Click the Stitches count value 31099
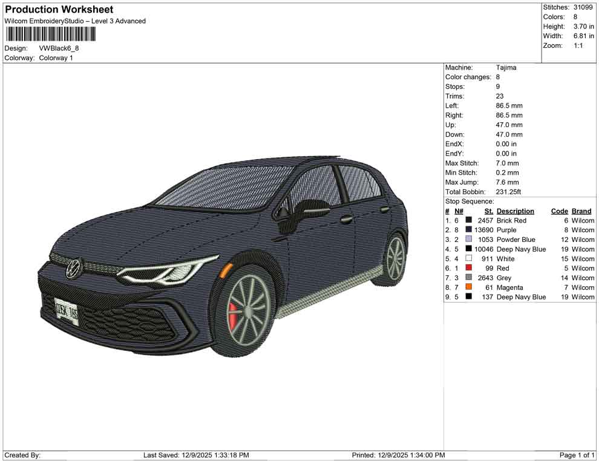This screenshot has width=599, height=461. point(584,7)
